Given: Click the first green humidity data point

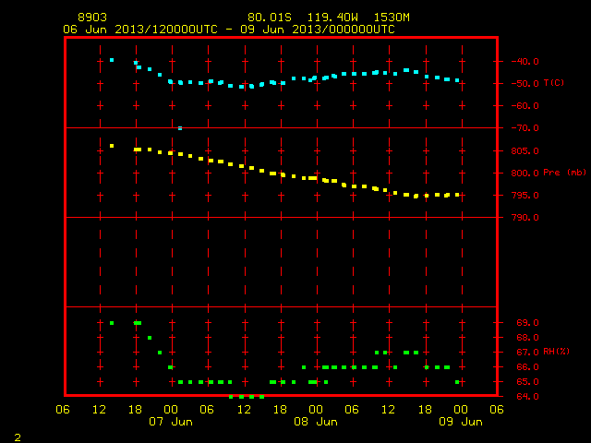Looking at the screenshot, I should coord(112,323).
